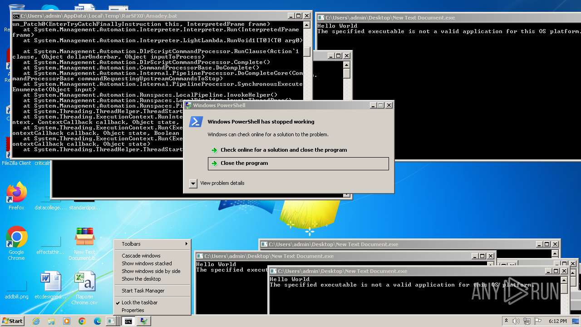Screen dimensions: 581x327
Task: Choose Close the program in PowerShell dialog
Action: pos(298,163)
